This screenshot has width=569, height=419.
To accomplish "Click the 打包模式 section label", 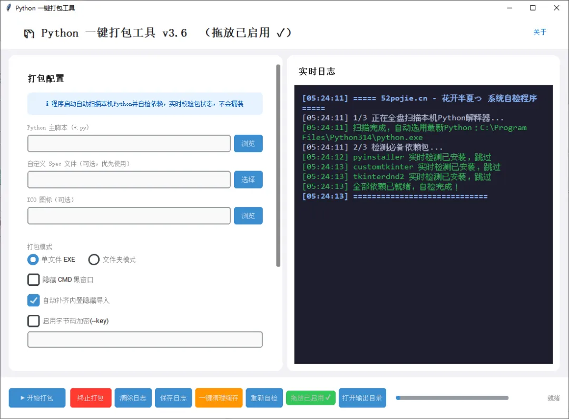I will (x=40, y=247).
